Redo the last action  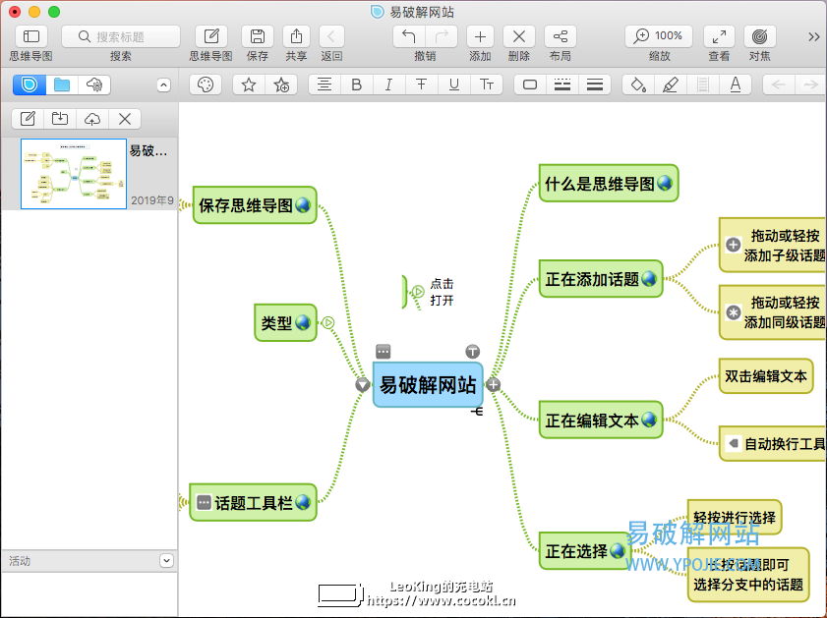(442, 36)
